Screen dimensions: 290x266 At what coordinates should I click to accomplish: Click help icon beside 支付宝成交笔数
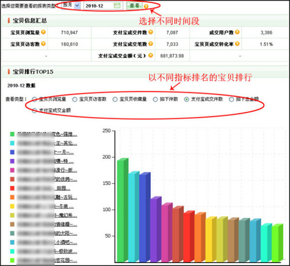[x=151, y=44]
